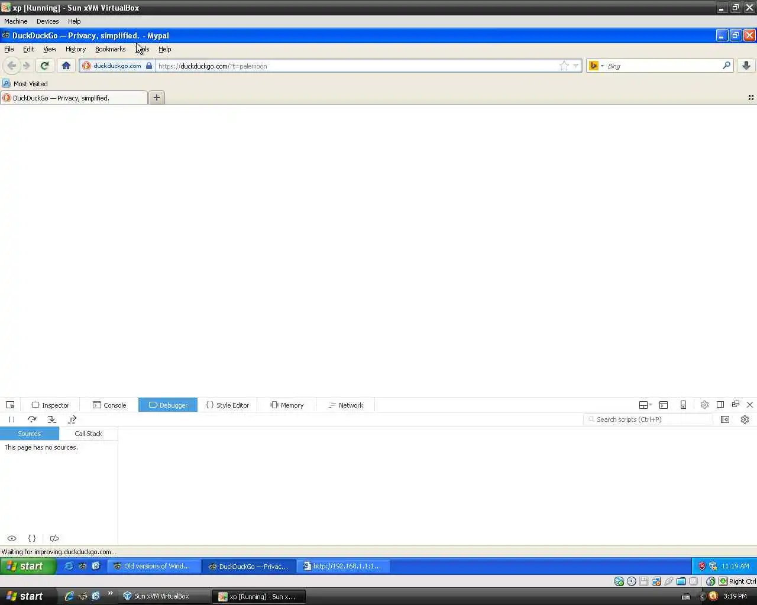Screen dimensions: 757x605
Task: Switch to the Console tab
Action: coord(109,405)
